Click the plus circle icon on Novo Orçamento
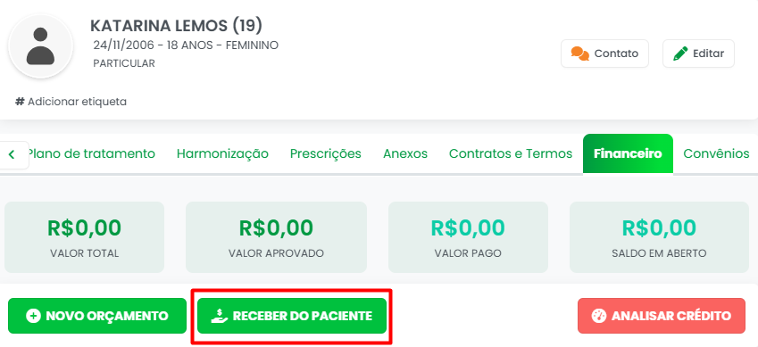 pyautogui.click(x=33, y=316)
